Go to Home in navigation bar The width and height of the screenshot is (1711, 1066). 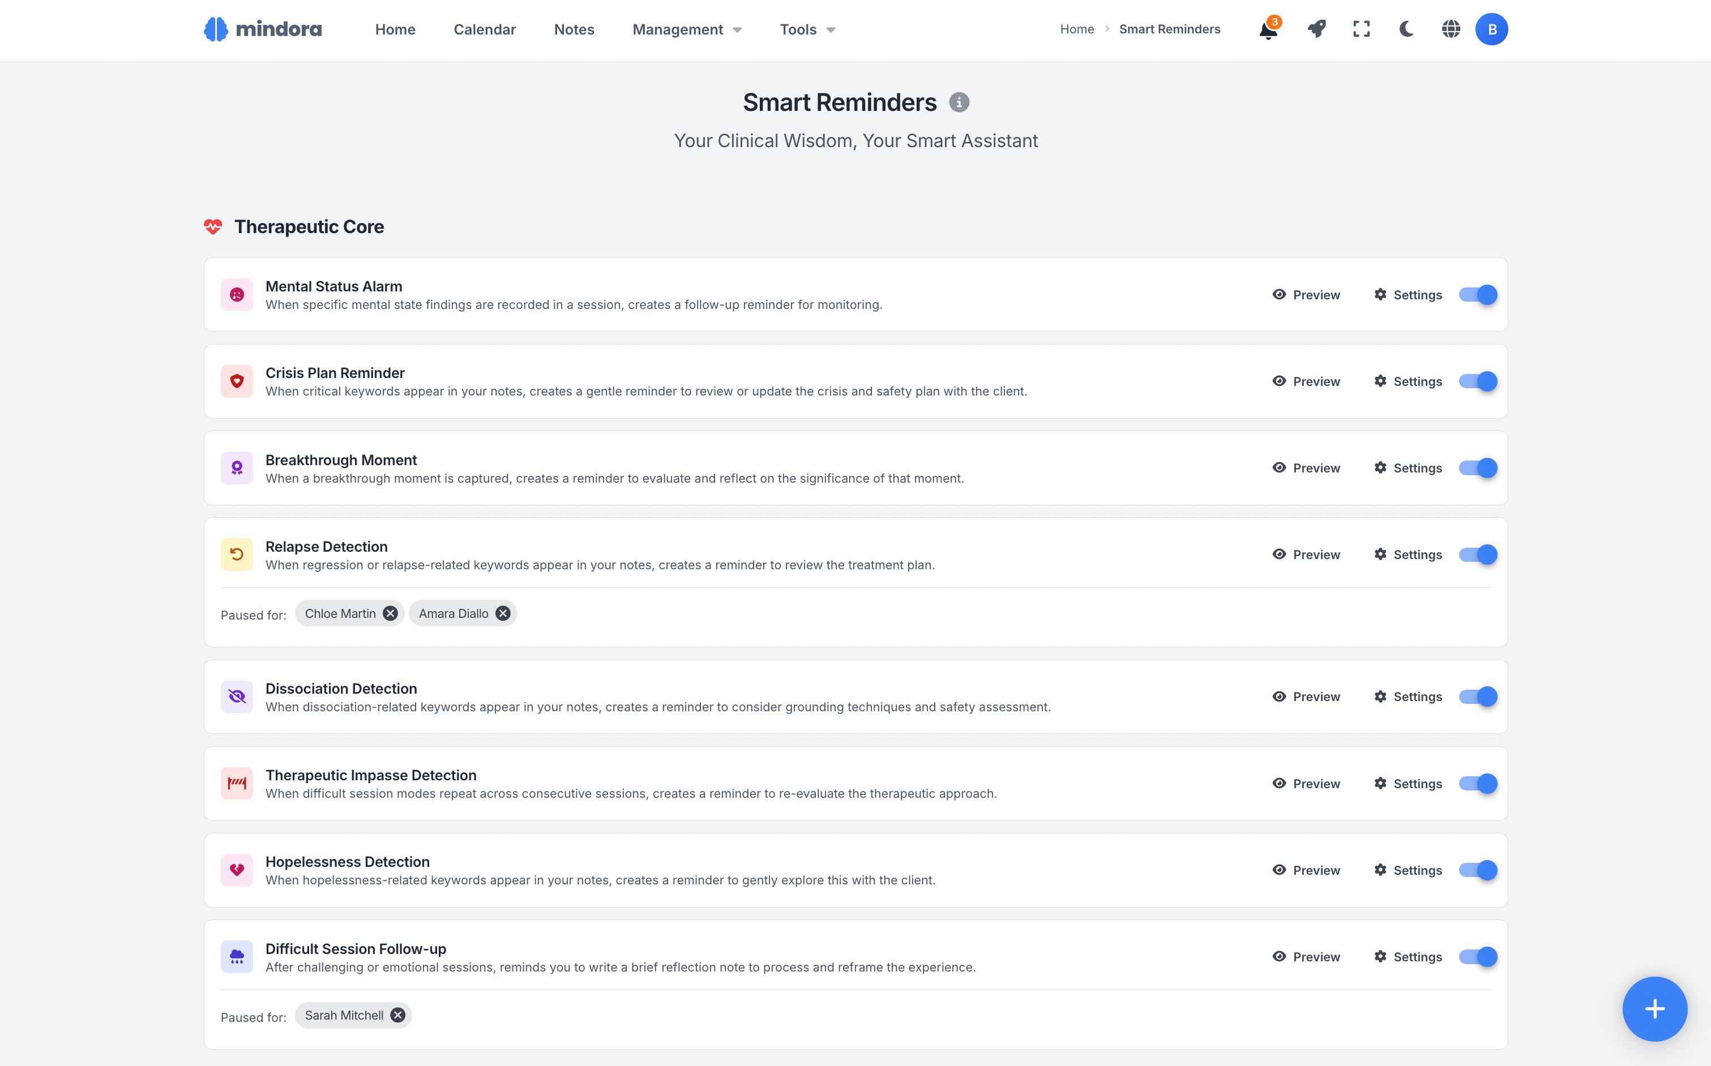tap(395, 29)
